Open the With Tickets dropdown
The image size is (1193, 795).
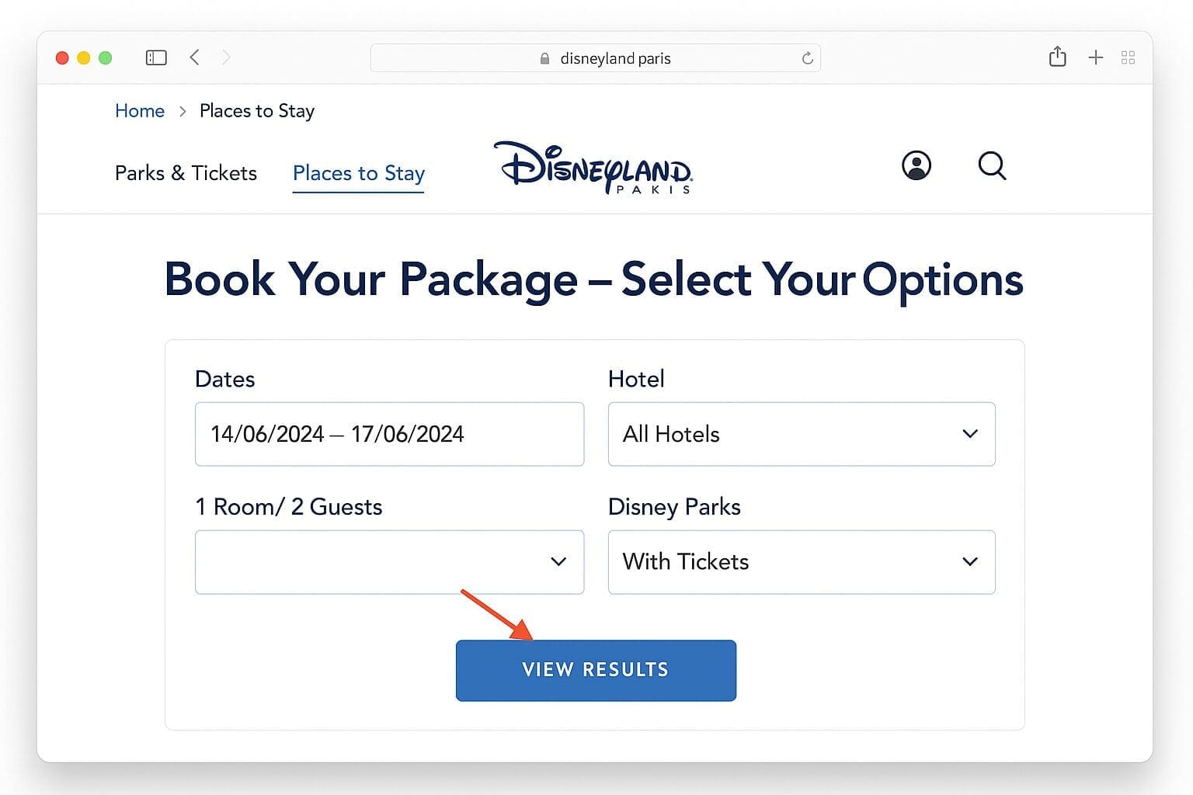click(802, 562)
